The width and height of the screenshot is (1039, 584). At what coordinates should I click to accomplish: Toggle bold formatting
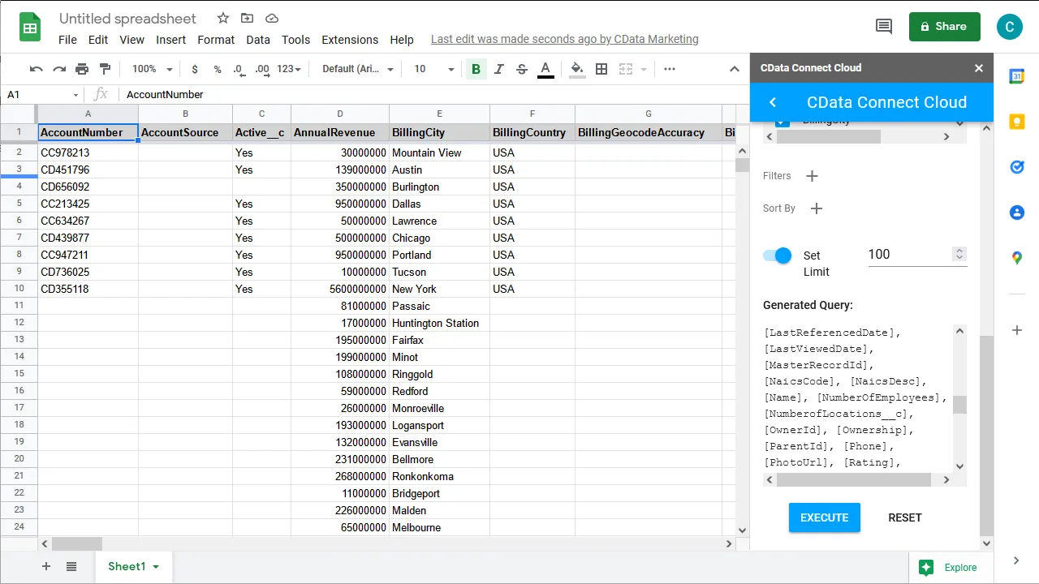click(x=476, y=69)
